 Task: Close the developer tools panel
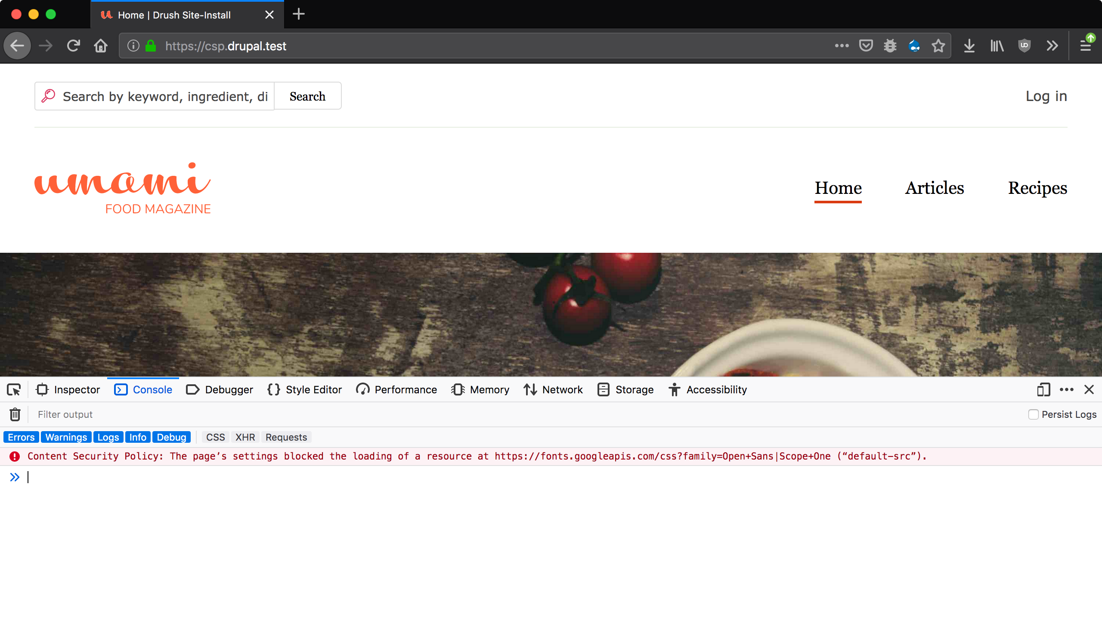tap(1089, 389)
